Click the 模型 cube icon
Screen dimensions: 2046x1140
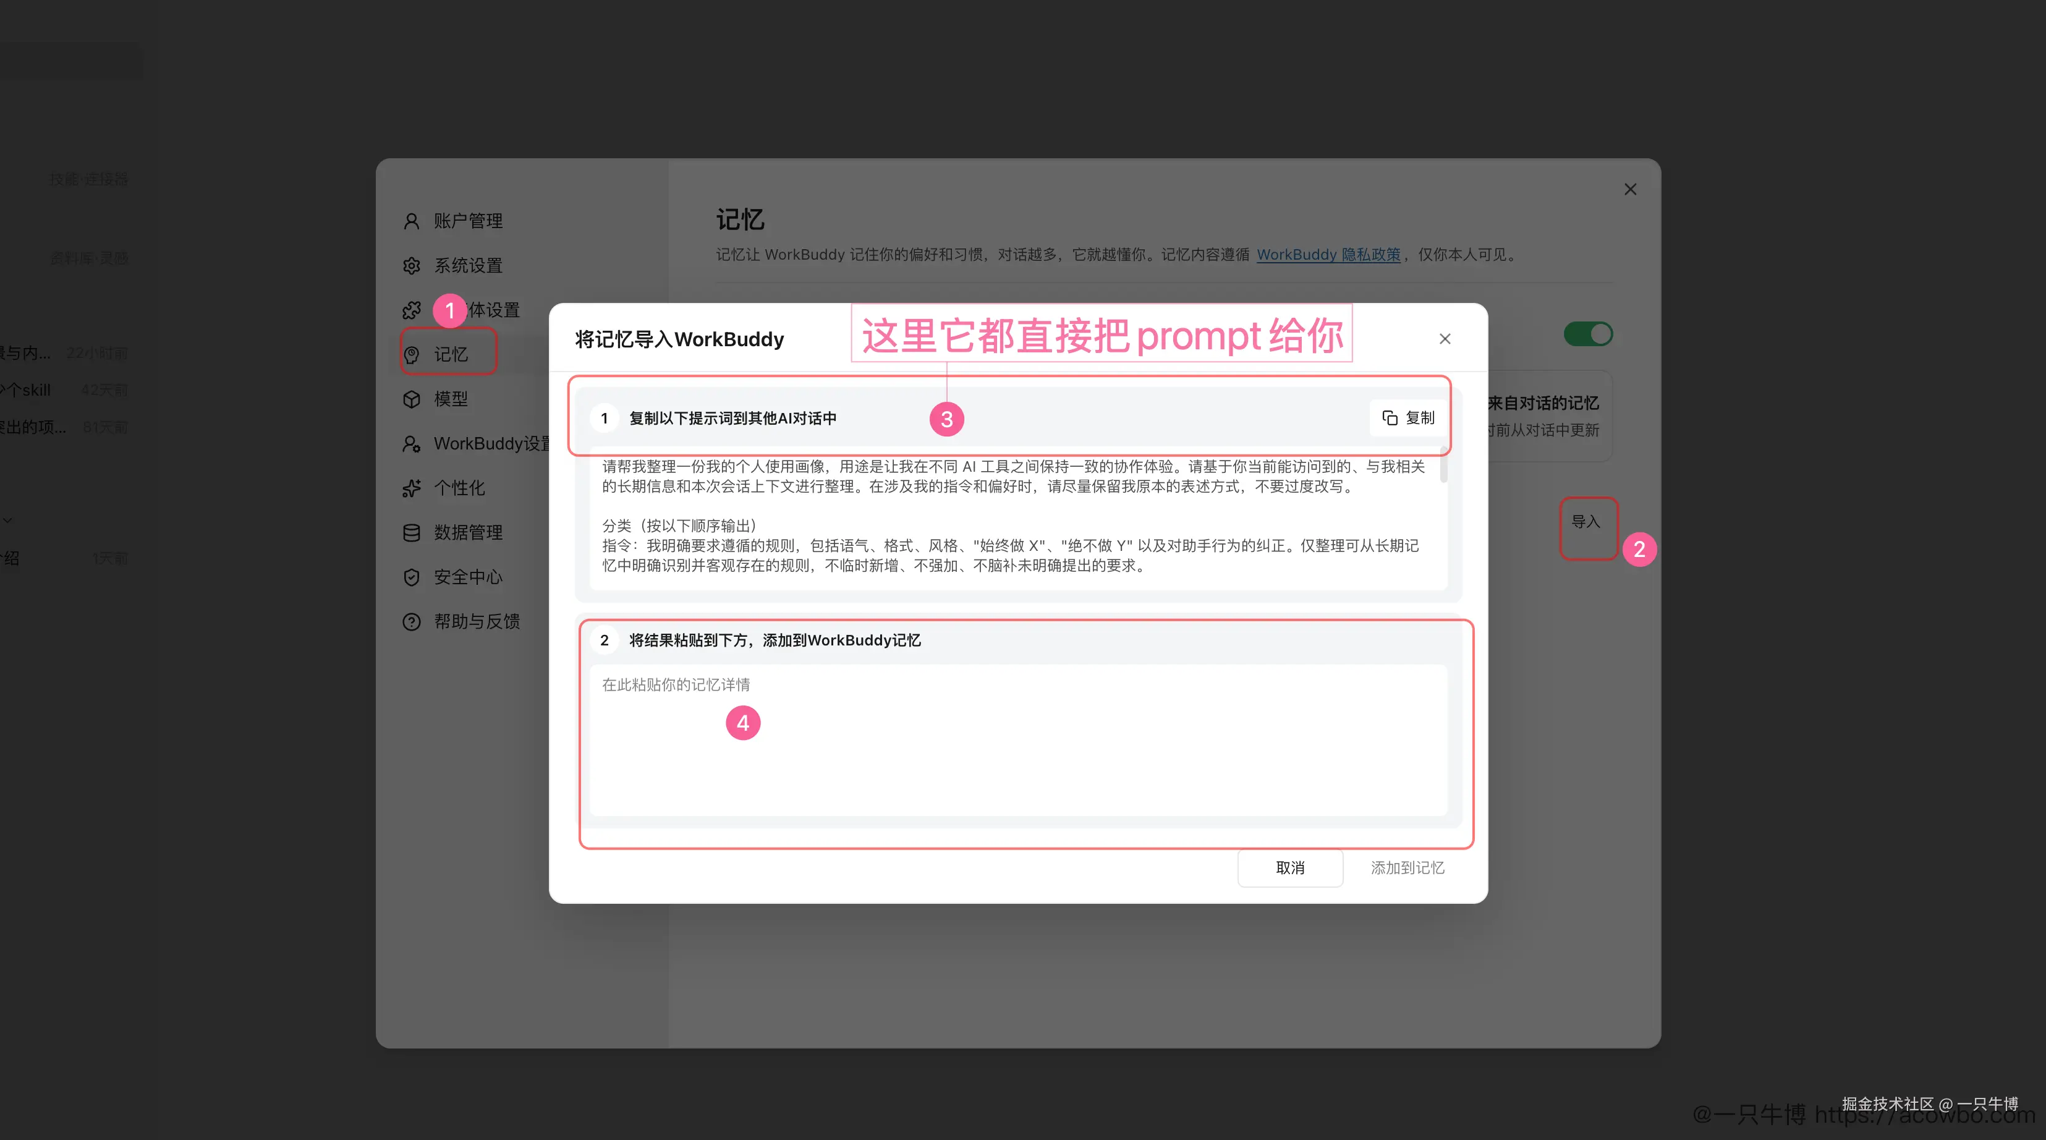click(412, 399)
